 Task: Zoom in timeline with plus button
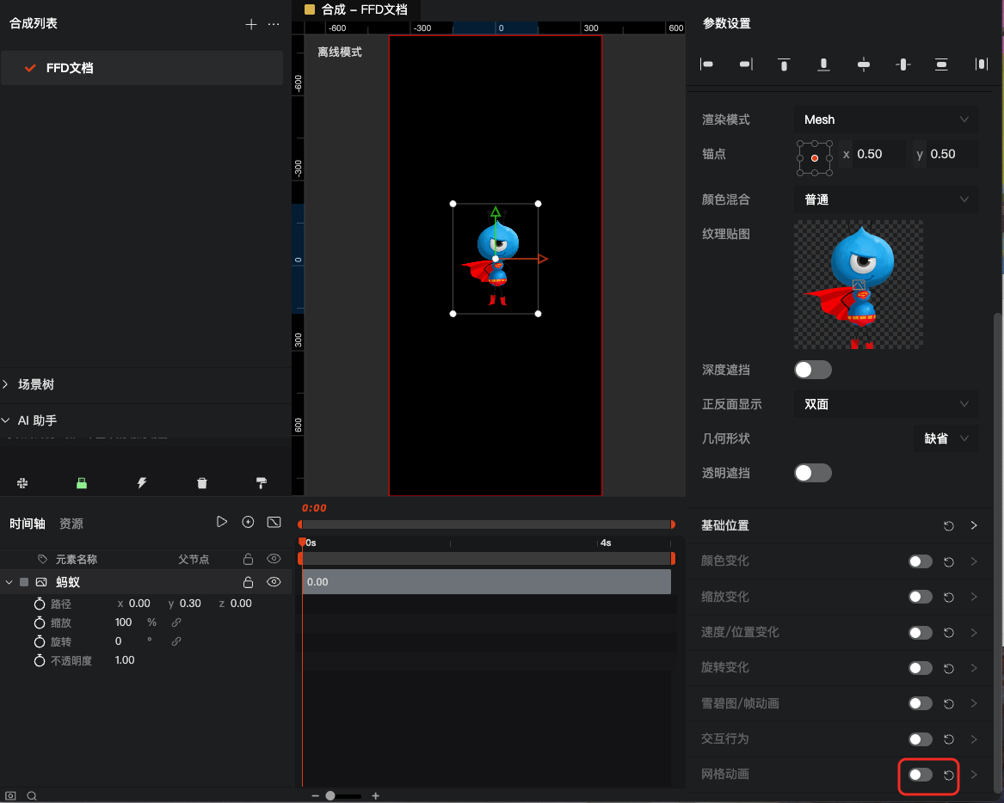tap(376, 796)
